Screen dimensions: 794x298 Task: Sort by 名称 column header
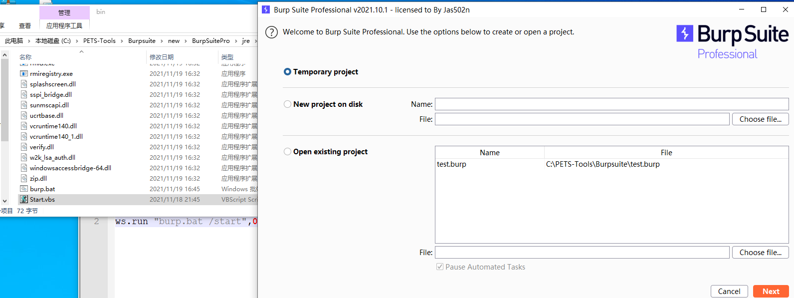(x=25, y=57)
